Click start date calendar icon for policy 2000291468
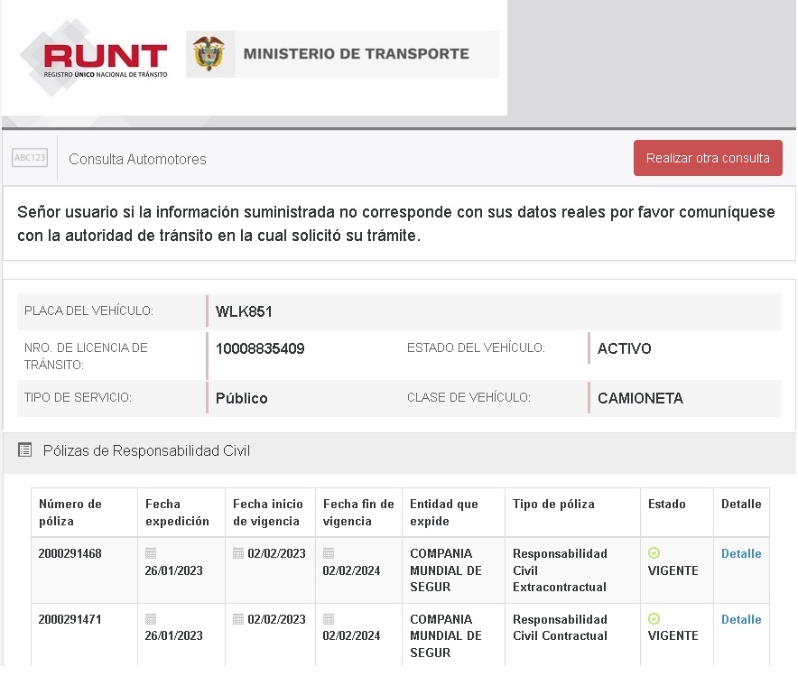This screenshot has height=695, width=798. click(238, 553)
